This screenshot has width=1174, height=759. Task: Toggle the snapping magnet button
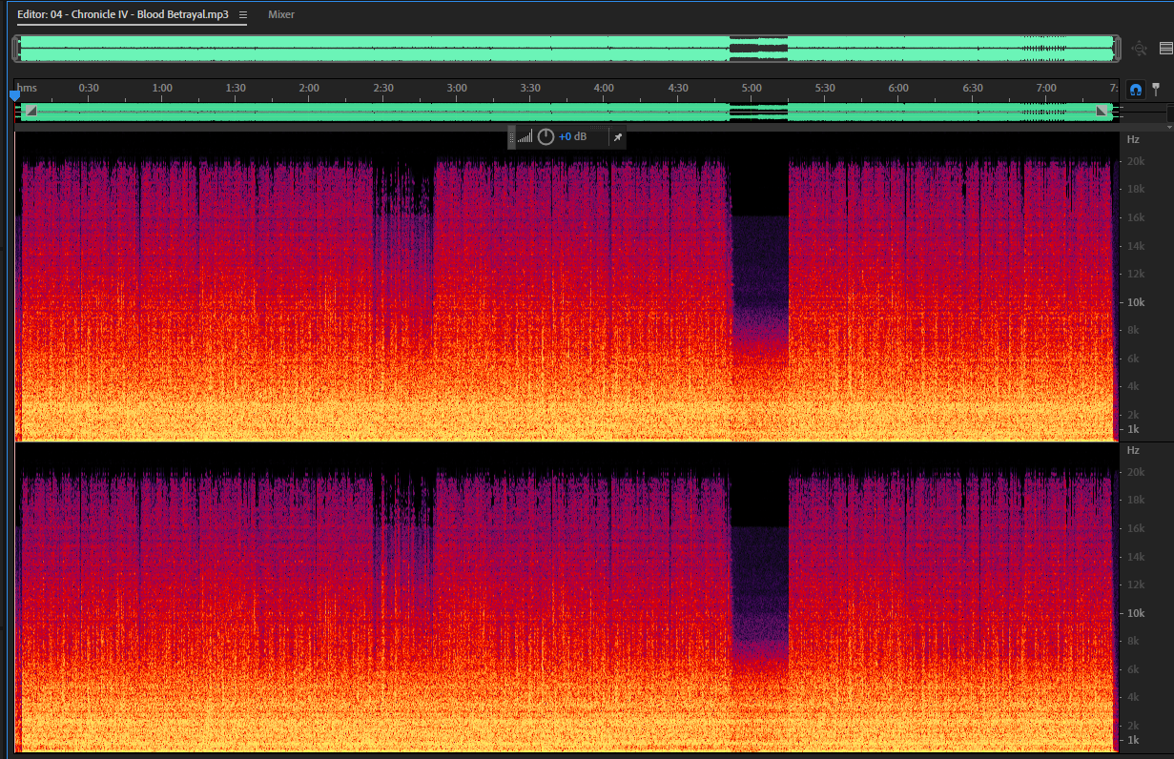point(1135,89)
